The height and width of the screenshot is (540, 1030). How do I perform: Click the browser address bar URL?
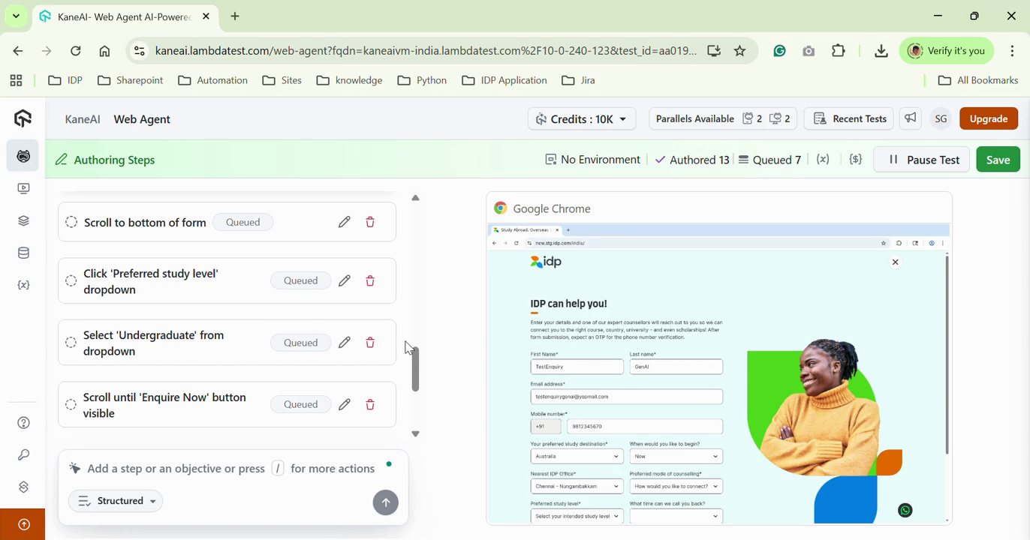[426, 51]
